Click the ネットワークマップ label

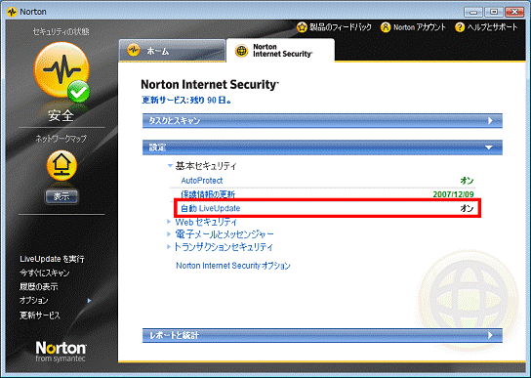pyautogui.click(x=61, y=139)
